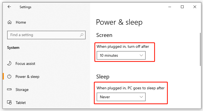Go to Settings Home
This screenshot has width=203, height=111.
21,22
